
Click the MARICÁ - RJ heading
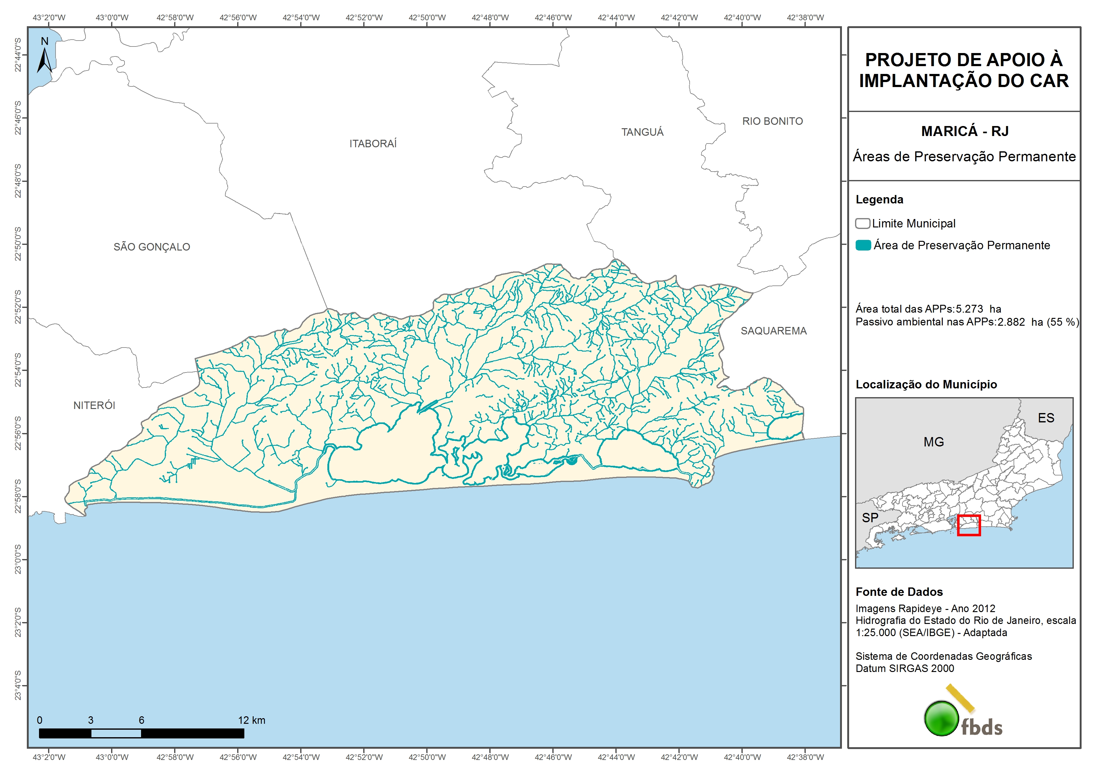tap(964, 131)
